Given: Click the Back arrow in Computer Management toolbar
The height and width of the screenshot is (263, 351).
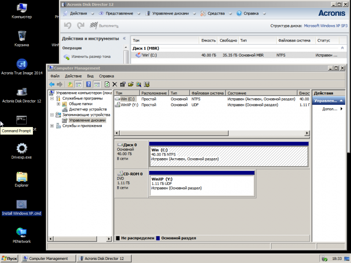Looking at the screenshot, I should pos(52,84).
